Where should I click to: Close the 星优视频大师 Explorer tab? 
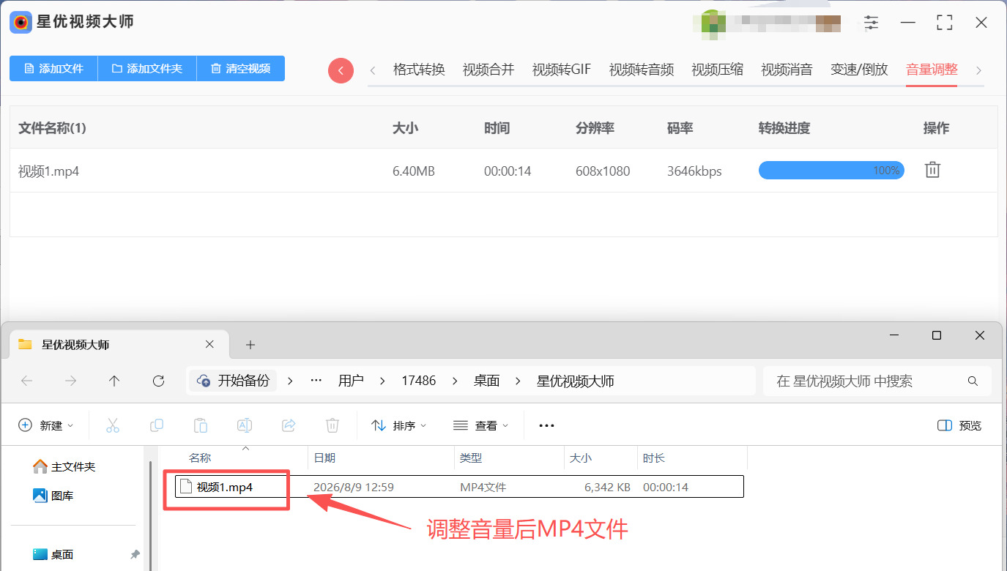tap(209, 344)
